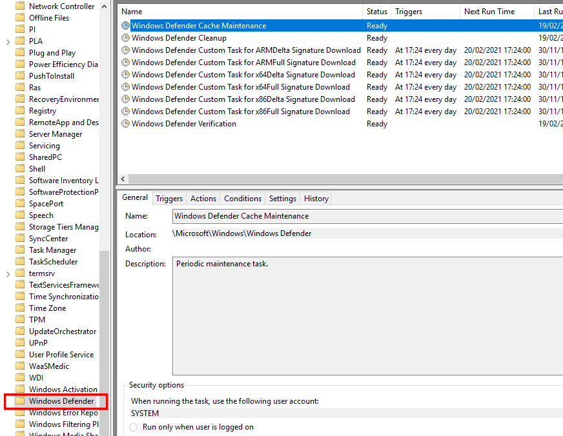Click the UPnP folder icon

point(20,342)
